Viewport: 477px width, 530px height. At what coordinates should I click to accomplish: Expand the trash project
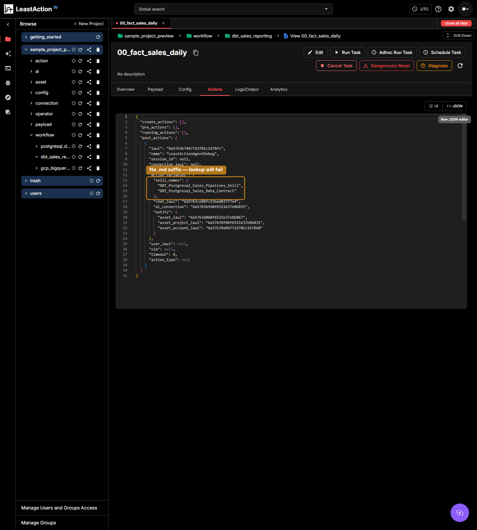[26, 181]
